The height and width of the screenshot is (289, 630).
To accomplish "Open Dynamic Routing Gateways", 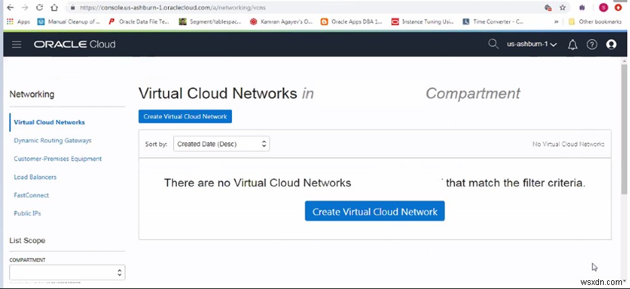I will (x=53, y=140).
